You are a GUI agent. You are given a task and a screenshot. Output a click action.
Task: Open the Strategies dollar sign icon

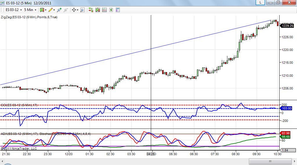(111, 10)
